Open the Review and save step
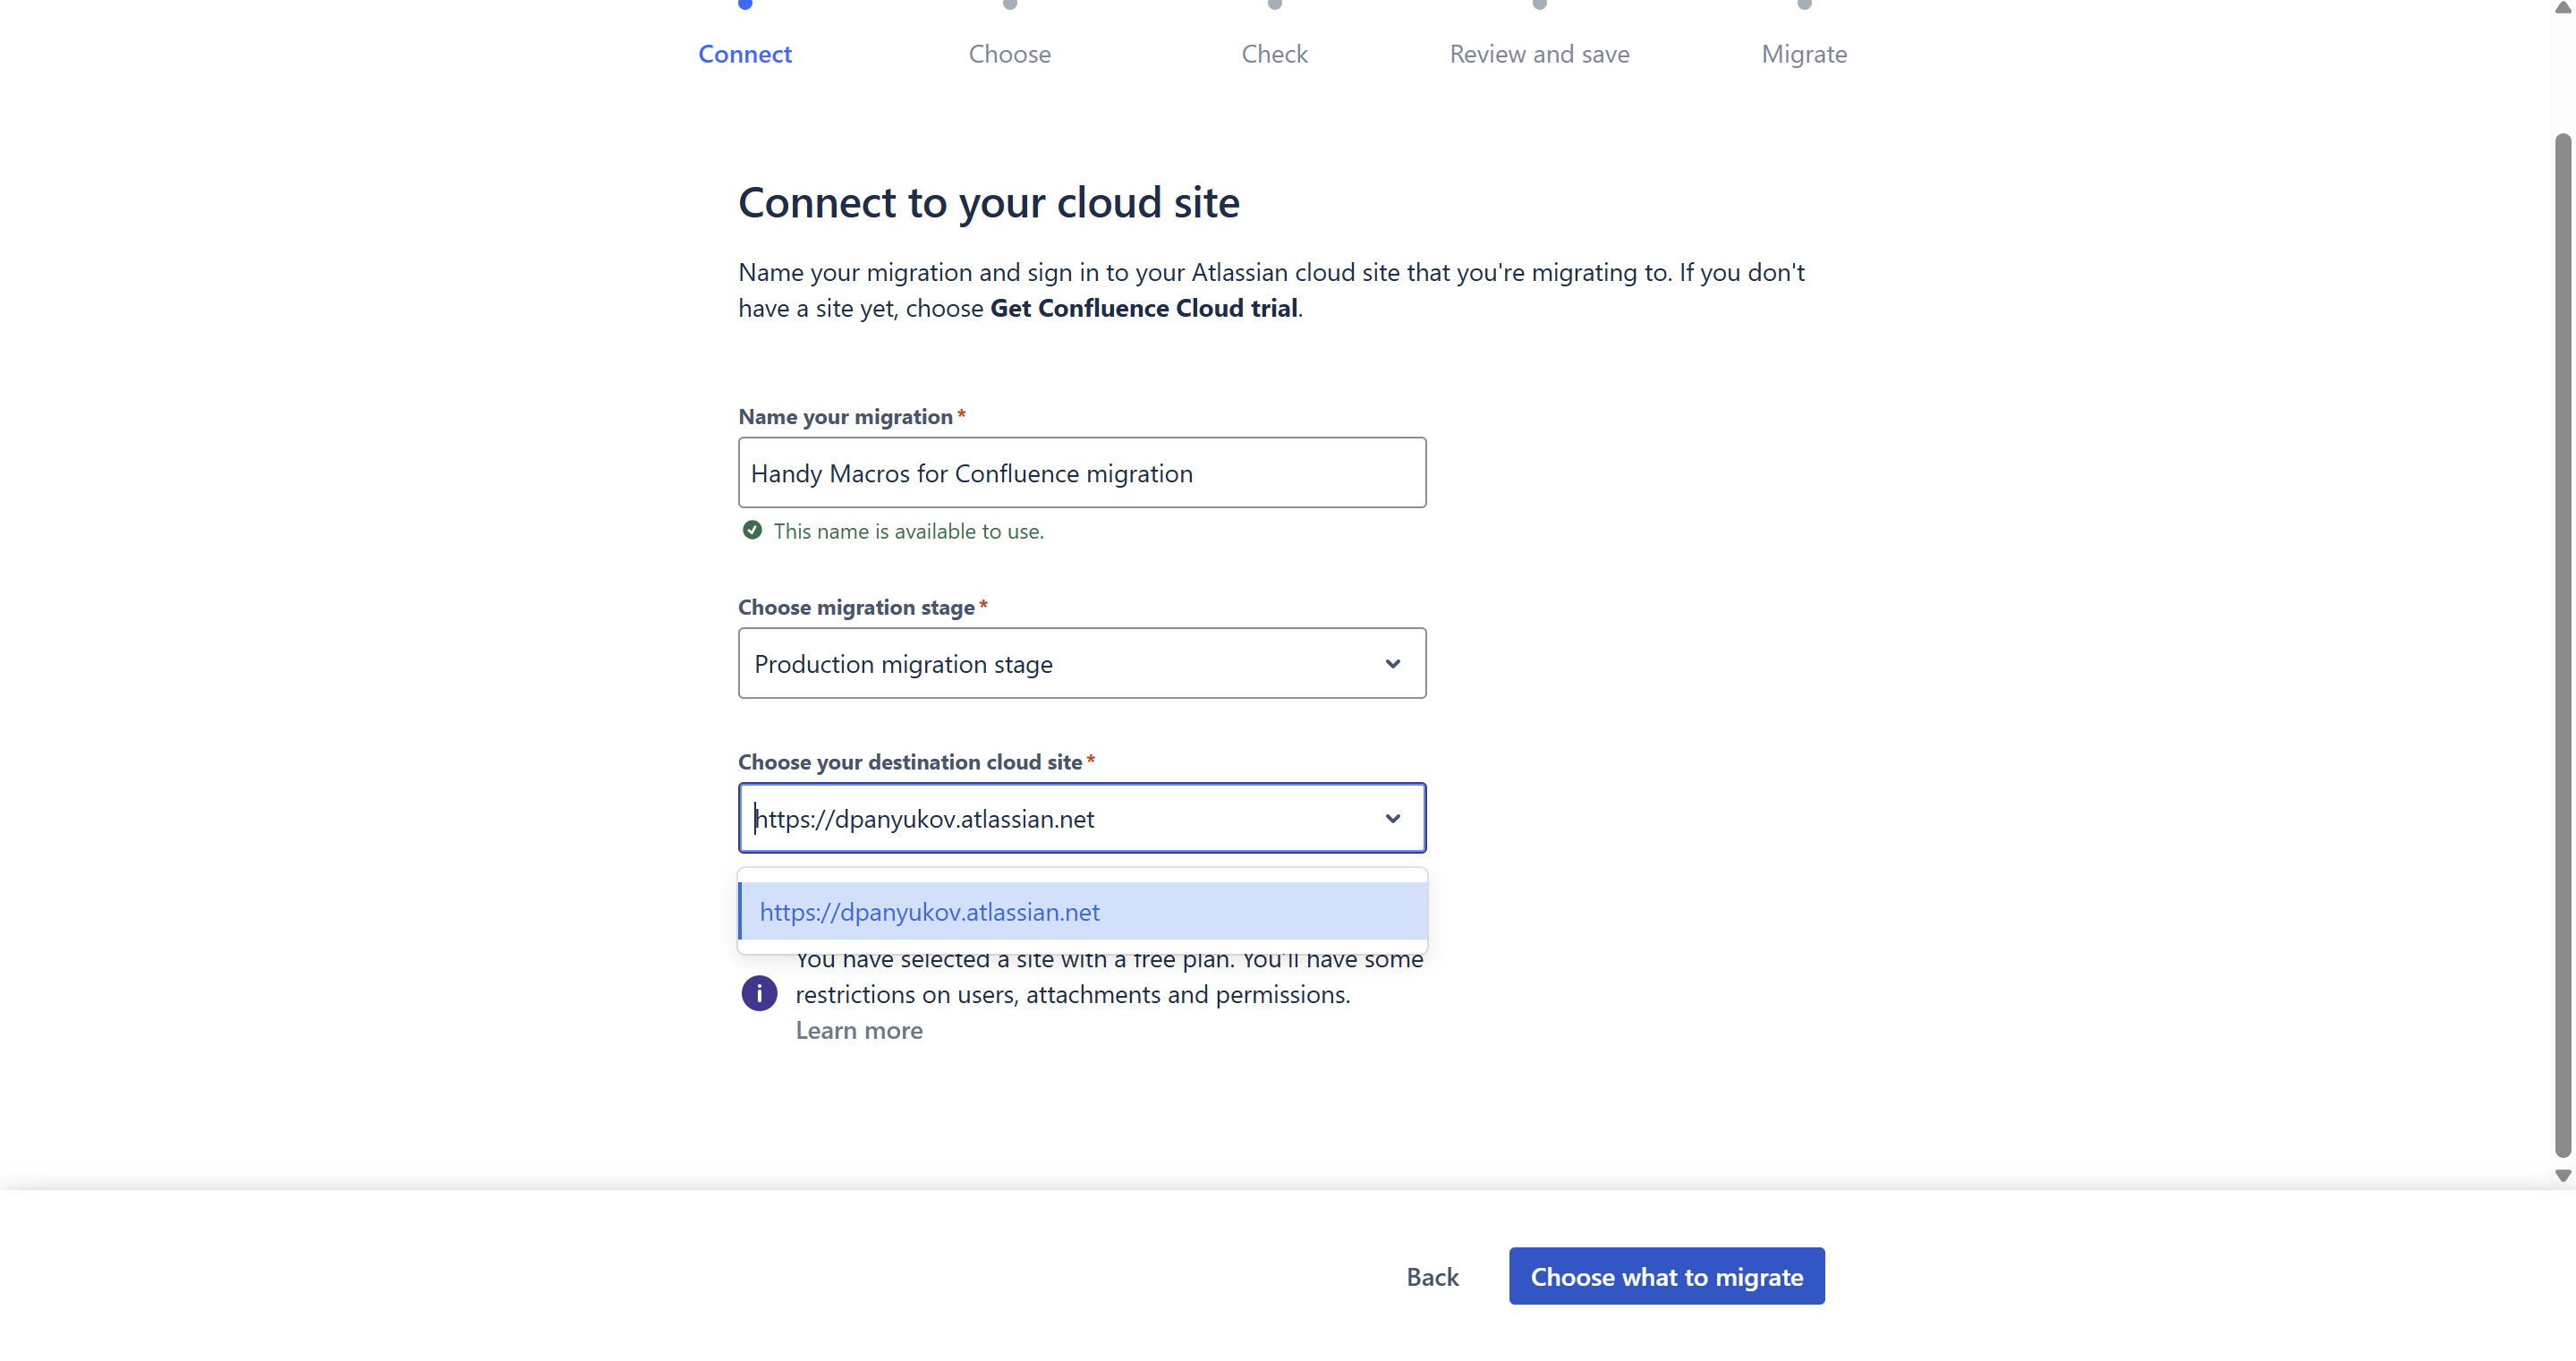The width and height of the screenshot is (2576, 1361). (1539, 54)
